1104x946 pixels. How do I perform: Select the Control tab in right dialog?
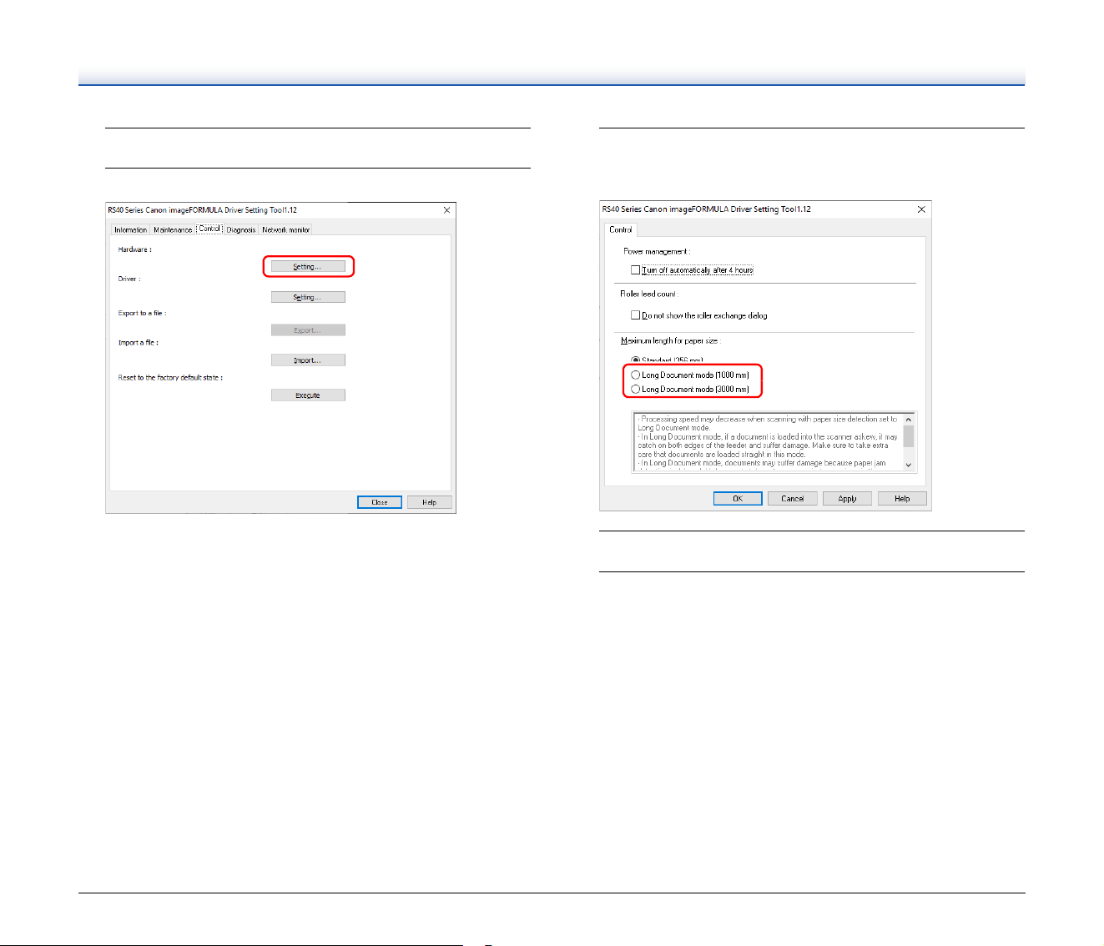pyautogui.click(x=621, y=229)
